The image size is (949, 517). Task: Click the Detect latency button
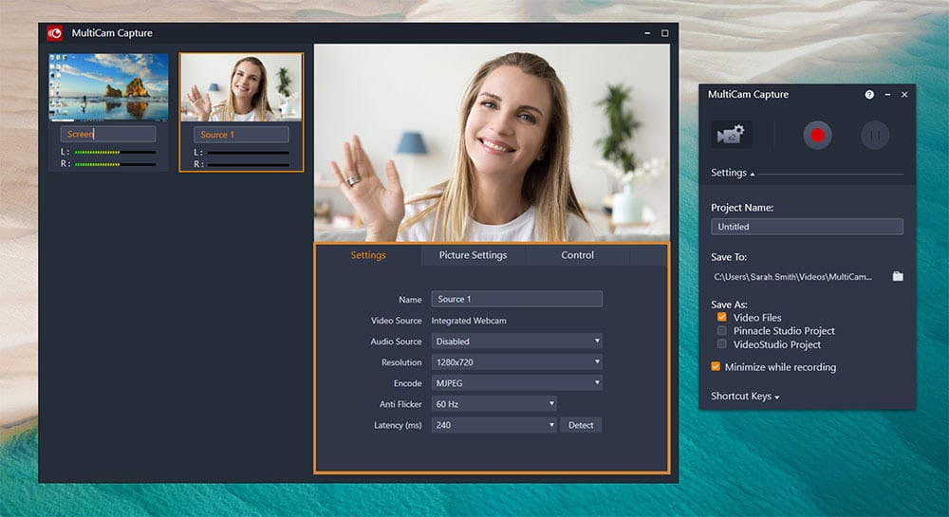pyautogui.click(x=581, y=425)
